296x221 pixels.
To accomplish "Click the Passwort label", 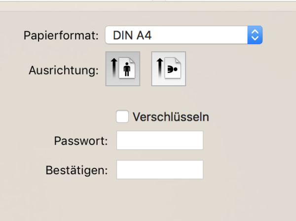I will tap(81, 141).
